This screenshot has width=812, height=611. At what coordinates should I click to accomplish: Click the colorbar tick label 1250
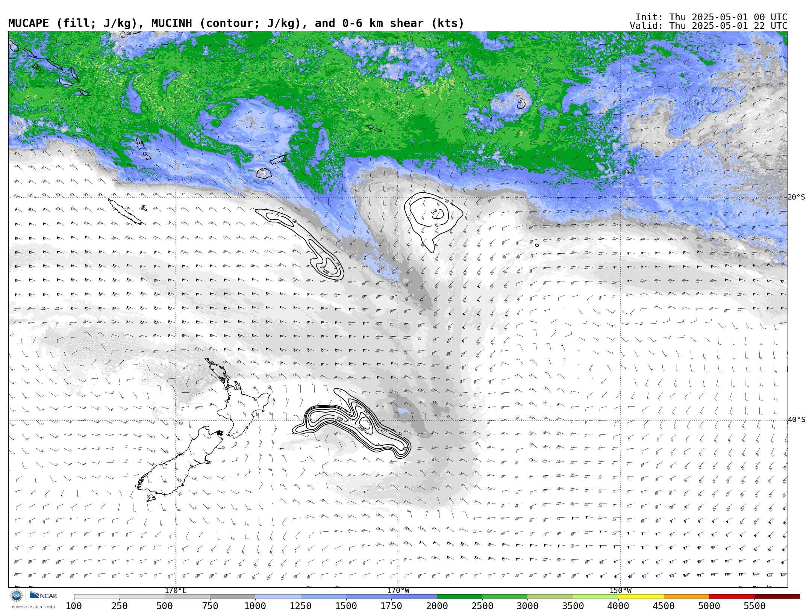(x=301, y=606)
